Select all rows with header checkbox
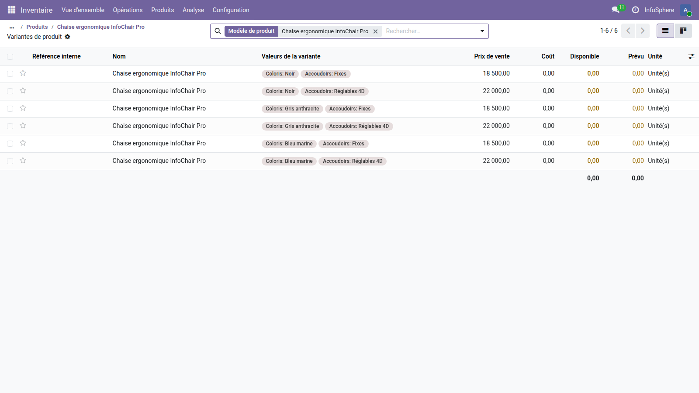The image size is (699, 393). coord(10,57)
